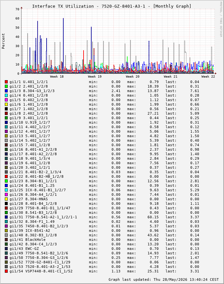Click the Week 18 axis label
Image resolution: width=224 pixels, height=284 pixels.
point(57,77)
